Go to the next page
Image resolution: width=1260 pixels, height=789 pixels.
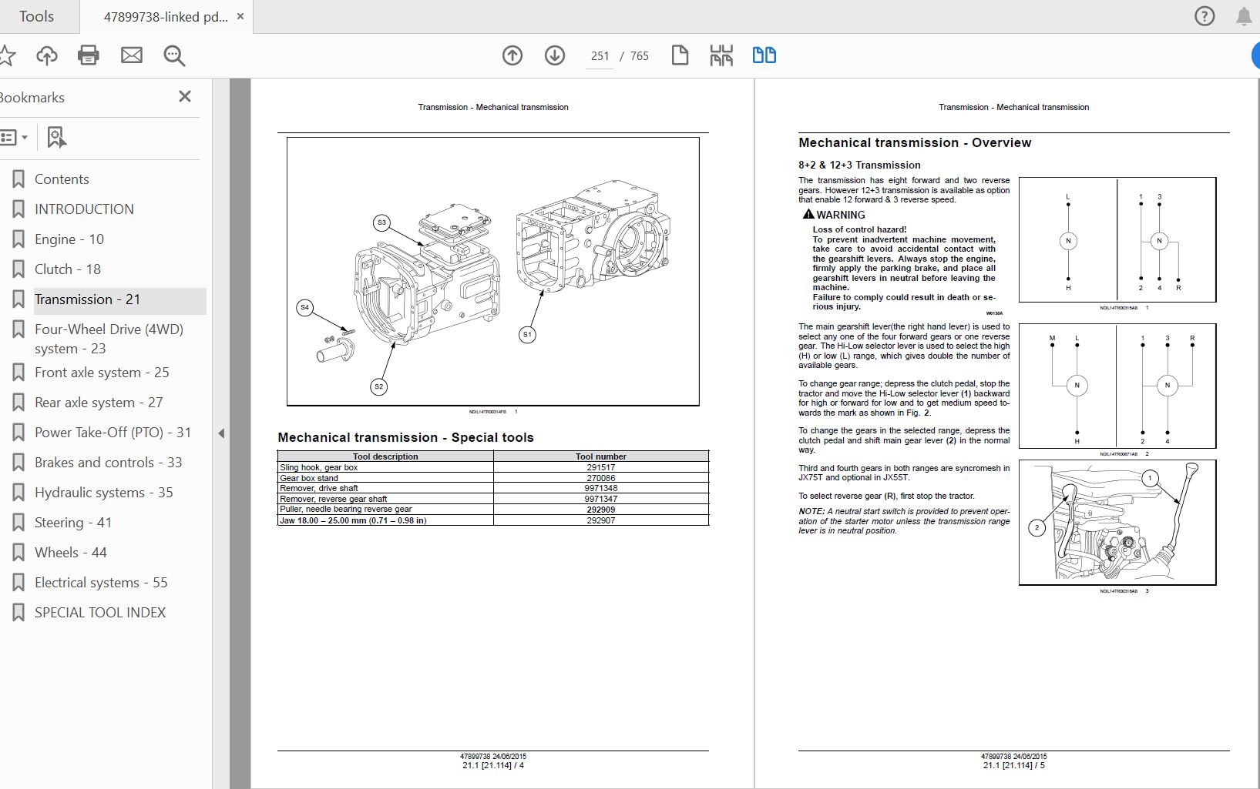pyautogui.click(x=555, y=55)
